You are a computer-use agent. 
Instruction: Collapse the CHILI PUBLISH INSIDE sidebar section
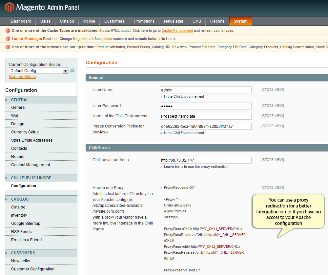41,178
